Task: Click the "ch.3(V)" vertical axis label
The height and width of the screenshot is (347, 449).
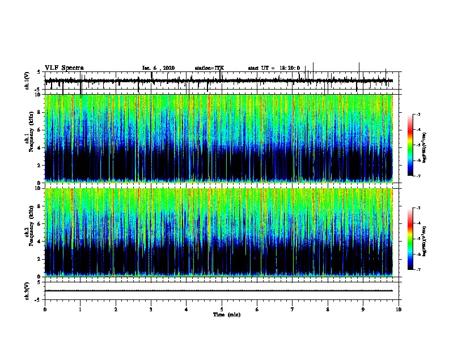Action: pos(27,291)
